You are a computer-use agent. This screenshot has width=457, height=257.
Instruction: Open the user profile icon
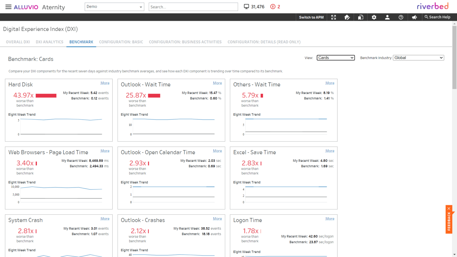387,17
